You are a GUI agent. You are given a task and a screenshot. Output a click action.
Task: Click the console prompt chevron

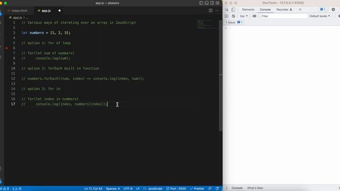(x=226, y=28)
